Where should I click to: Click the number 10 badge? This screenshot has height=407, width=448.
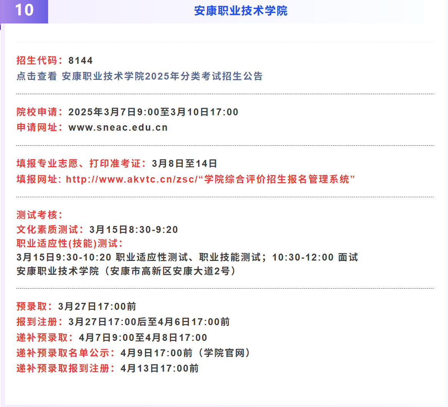point(24,12)
